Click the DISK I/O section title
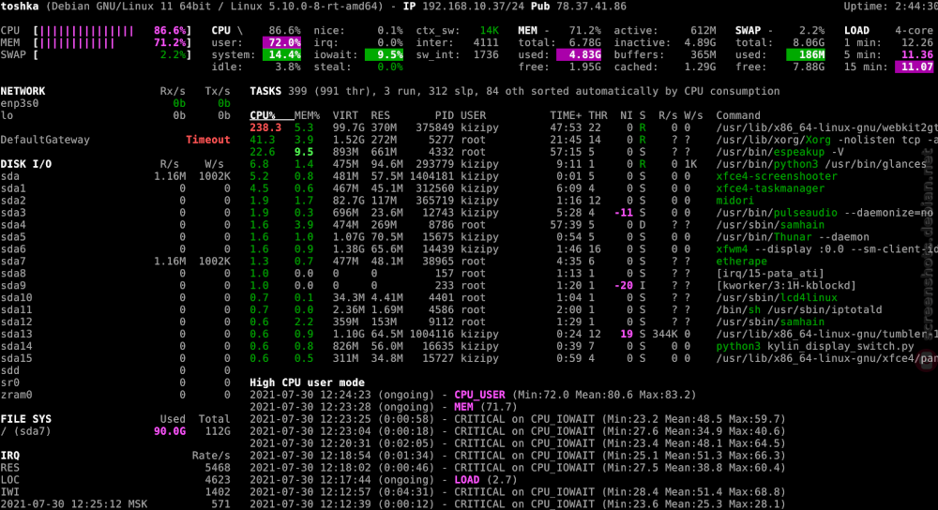Viewport: 938px width, 510px height. click(25, 164)
